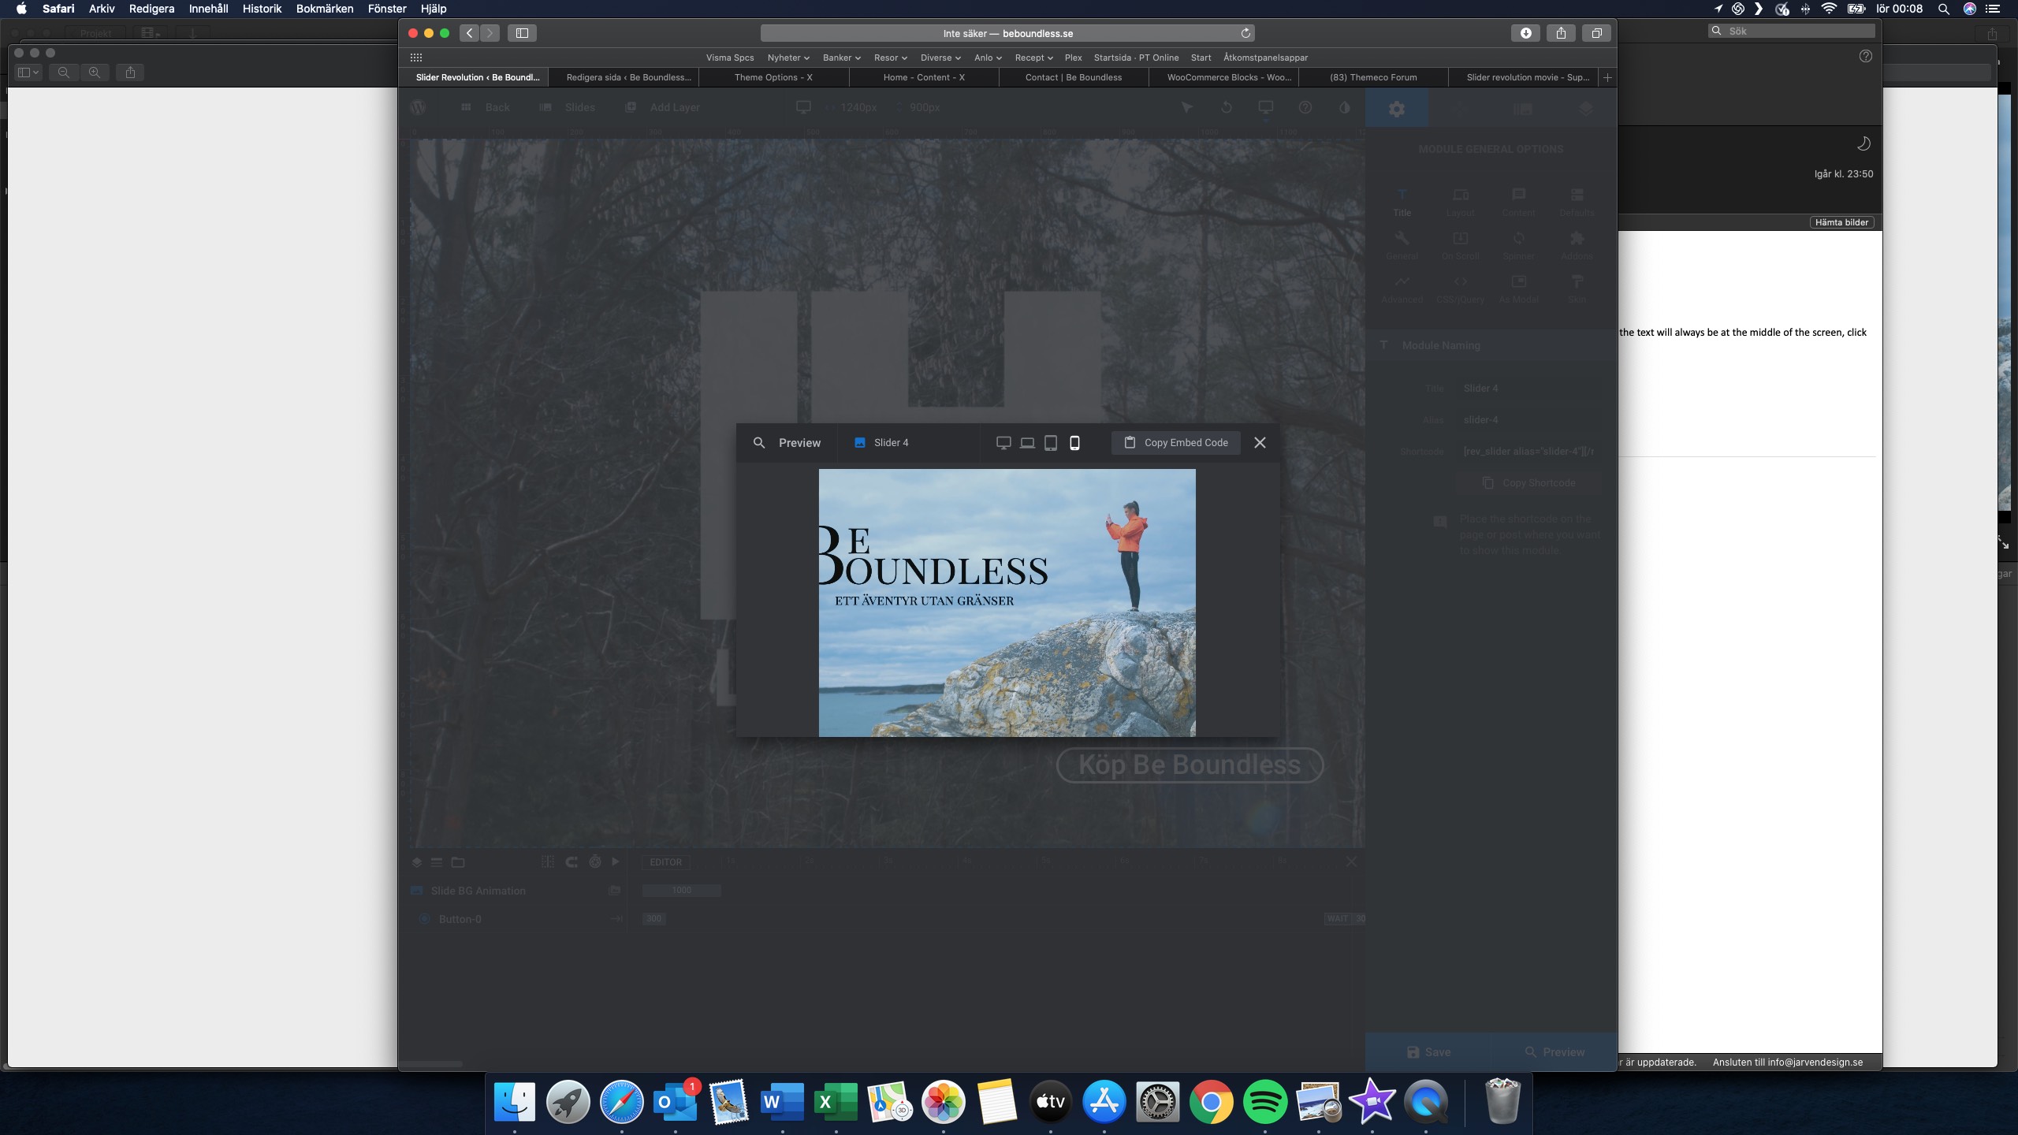The image size is (2018, 1135).
Task: Open System Preferences from the Dock
Action: [1158, 1101]
